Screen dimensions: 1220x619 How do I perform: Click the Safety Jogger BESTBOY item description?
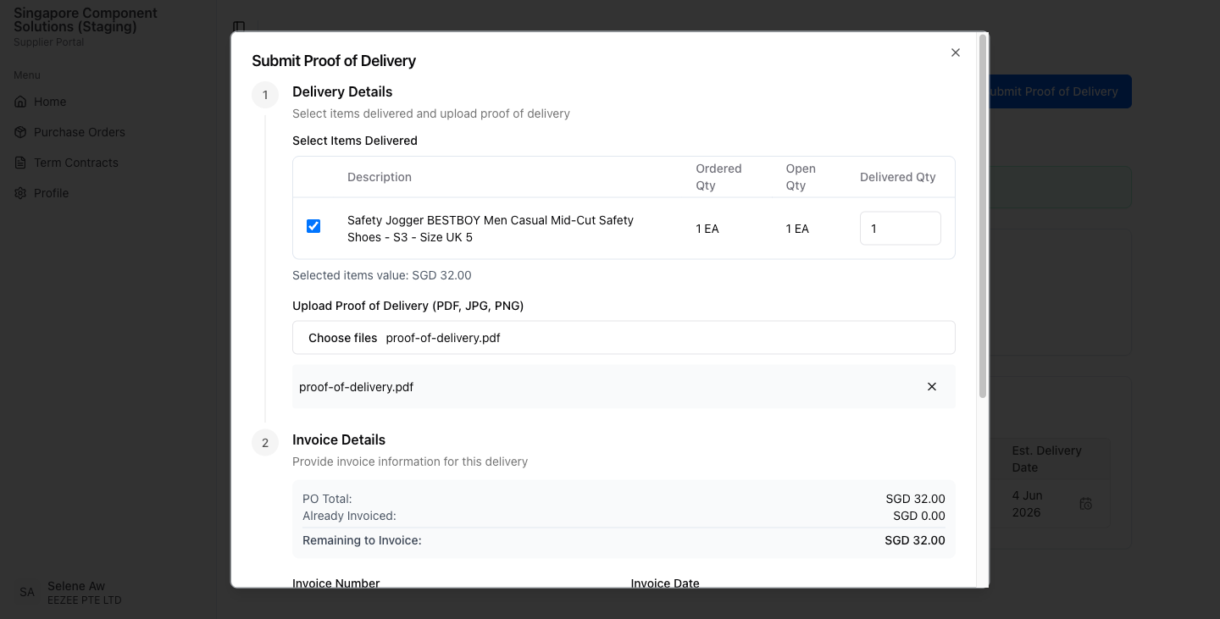pyautogui.click(x=491, y=229)
